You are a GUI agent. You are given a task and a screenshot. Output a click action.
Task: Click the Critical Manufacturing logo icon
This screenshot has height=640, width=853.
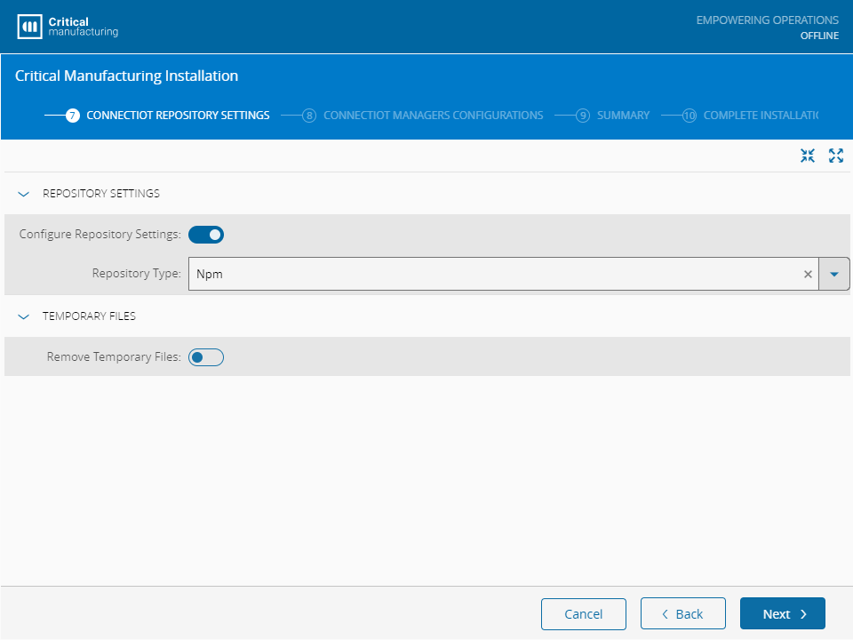tap(30, 27)
